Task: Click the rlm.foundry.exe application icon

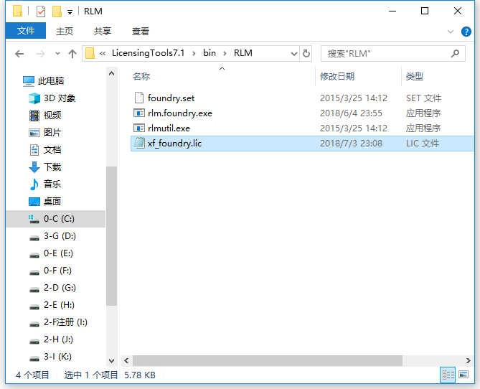Action: pyautogui.click(x=139, y=113)
